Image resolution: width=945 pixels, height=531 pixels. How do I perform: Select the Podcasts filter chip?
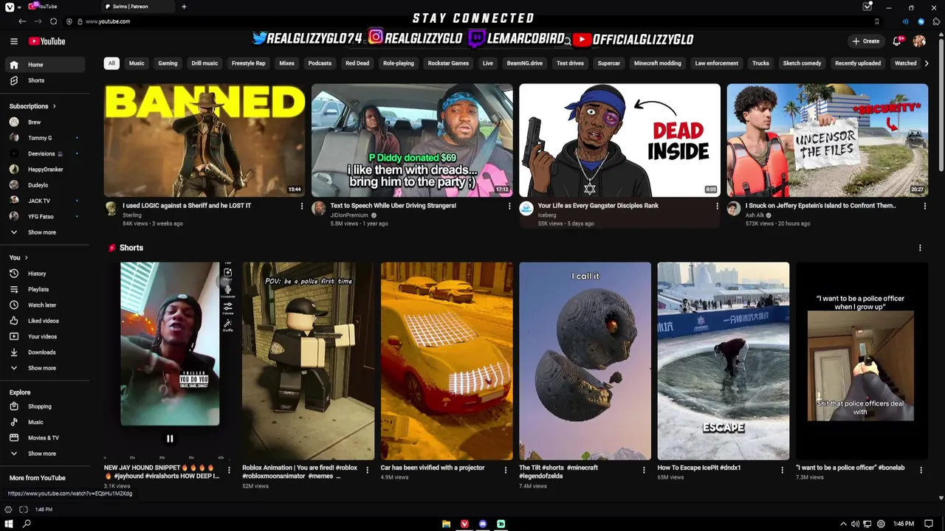point(320,63)
